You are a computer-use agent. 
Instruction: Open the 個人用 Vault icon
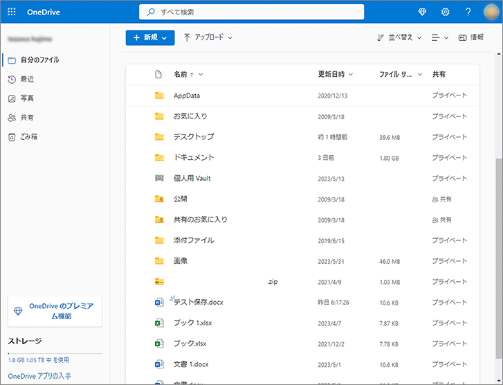159,178
